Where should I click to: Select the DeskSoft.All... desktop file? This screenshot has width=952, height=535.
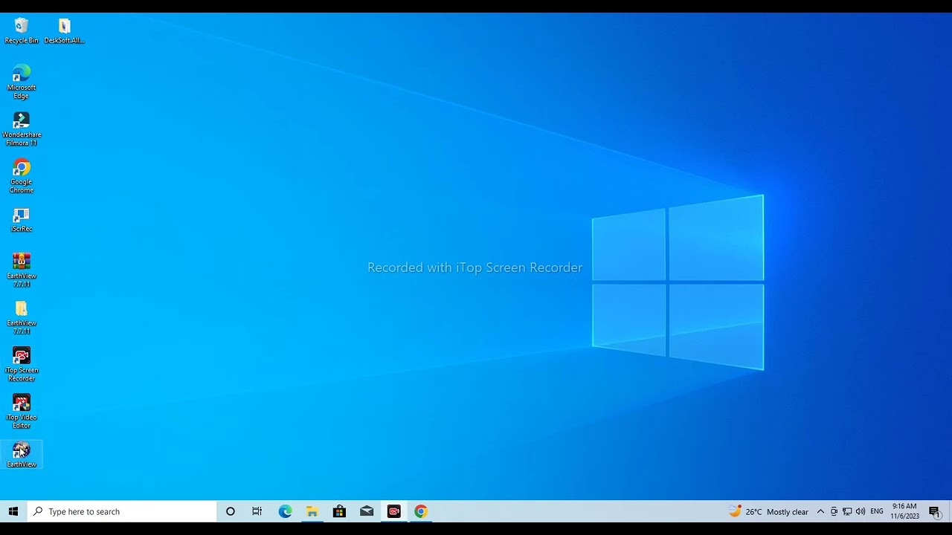(x=64, y=31)
